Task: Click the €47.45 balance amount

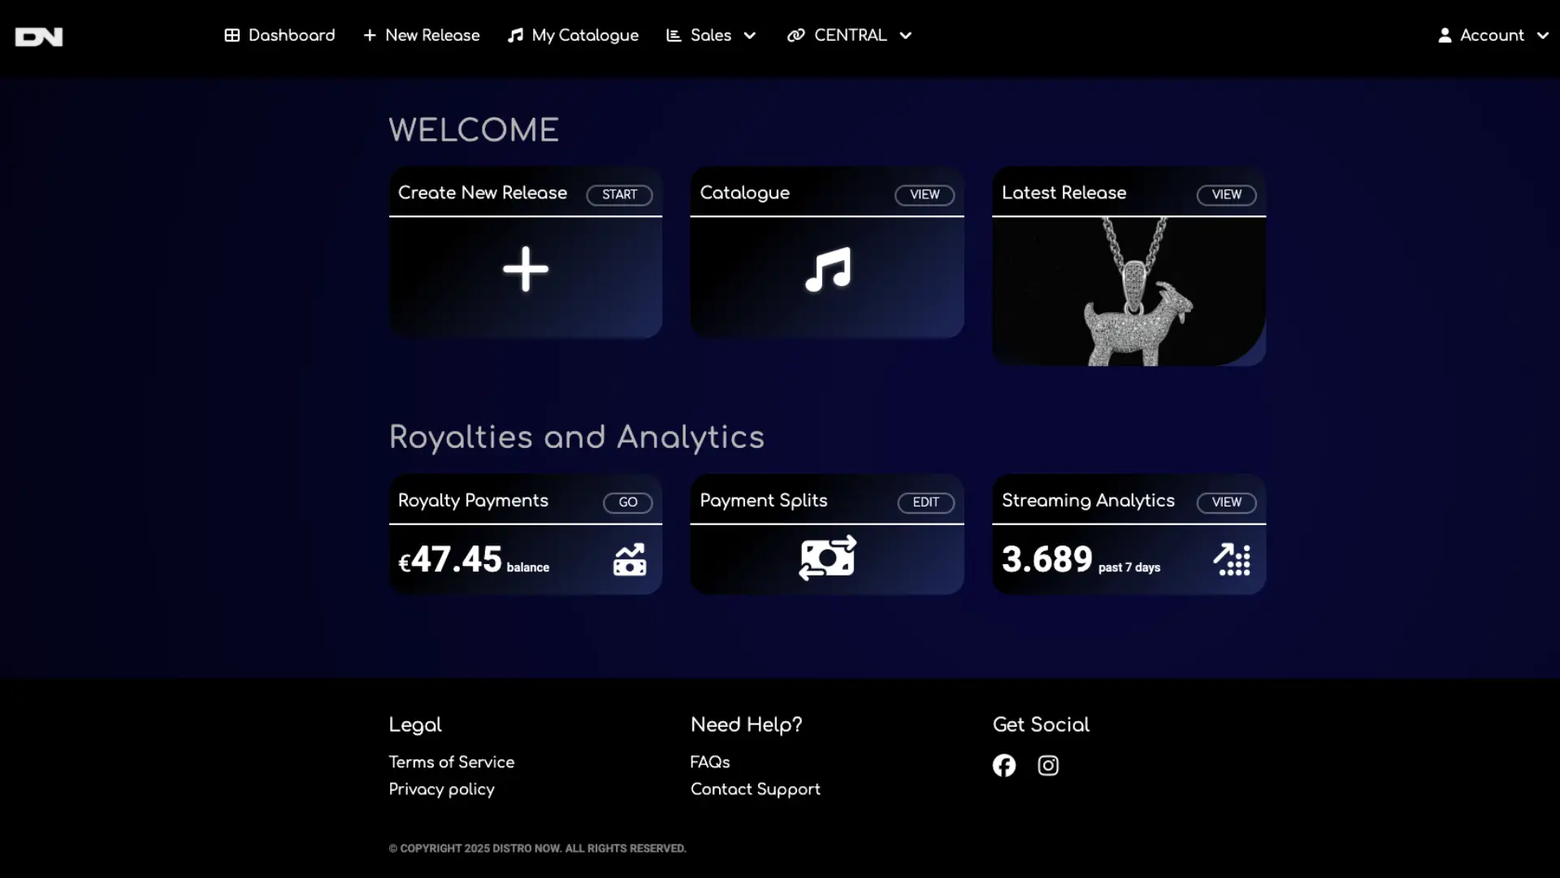Action: [x=451, y=559]
